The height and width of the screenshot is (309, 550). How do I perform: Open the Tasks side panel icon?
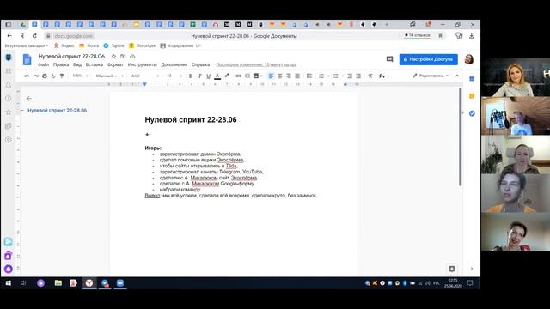(472, 113)
